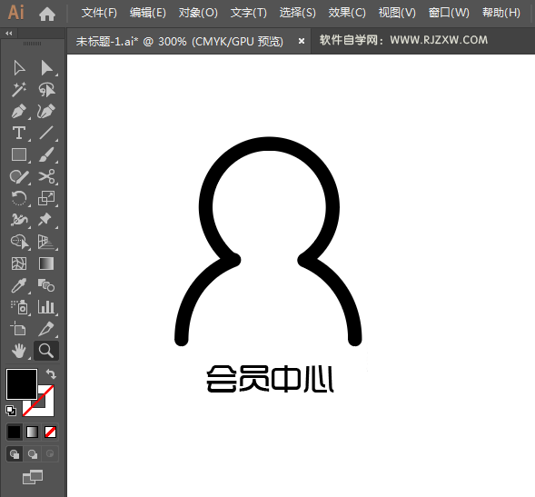Viewport: 535px width, 497px height.
Task: Select the Scissors tool
Action: (x=46, y=176)
